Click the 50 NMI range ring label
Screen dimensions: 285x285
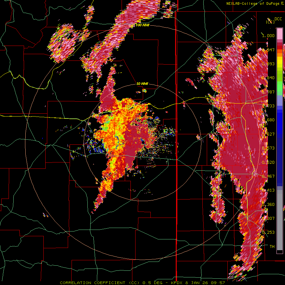coord(142,84)
